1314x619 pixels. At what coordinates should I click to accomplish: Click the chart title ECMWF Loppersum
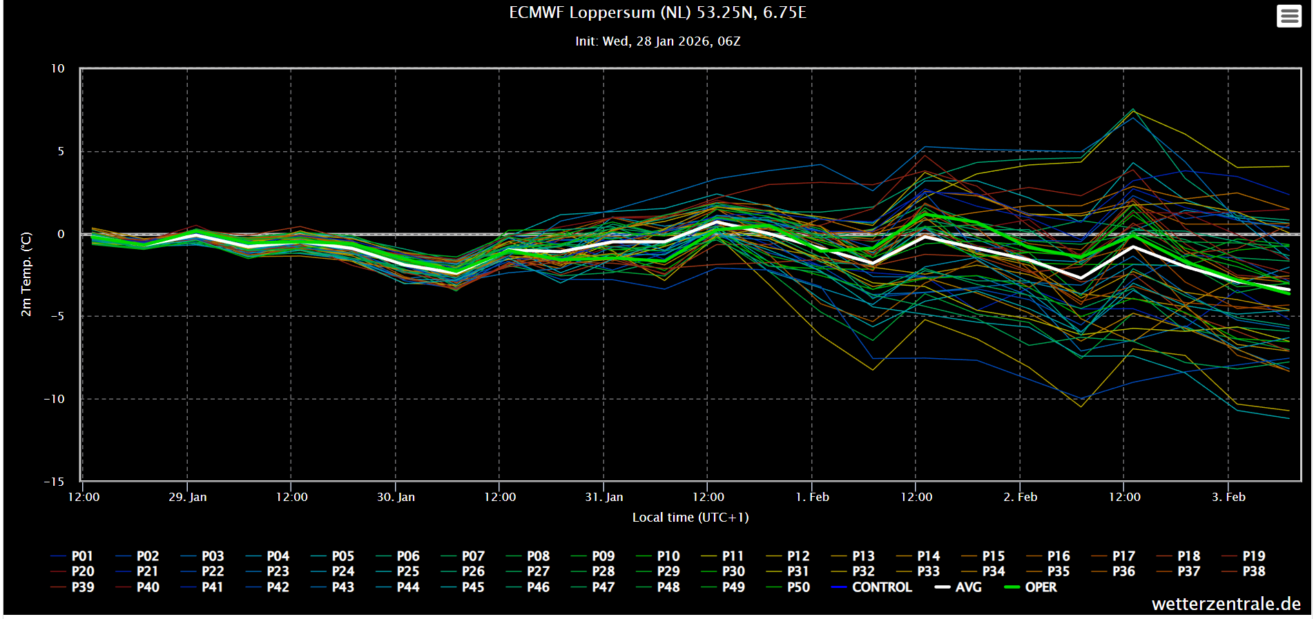657,12
